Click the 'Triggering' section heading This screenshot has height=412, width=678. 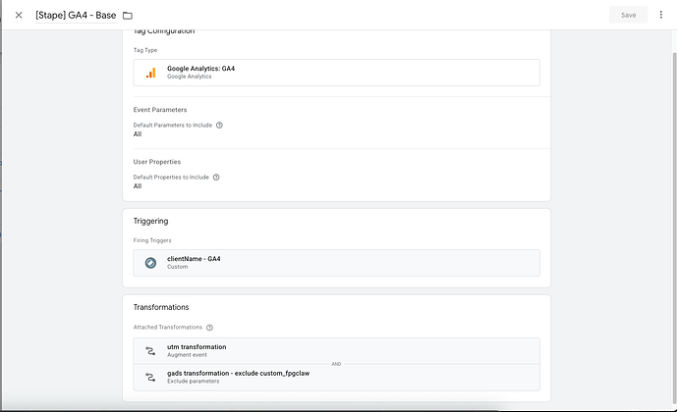tap(150, 221)
